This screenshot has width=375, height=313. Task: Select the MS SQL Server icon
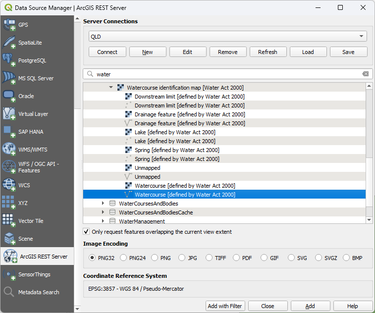(x=9, y=78)
